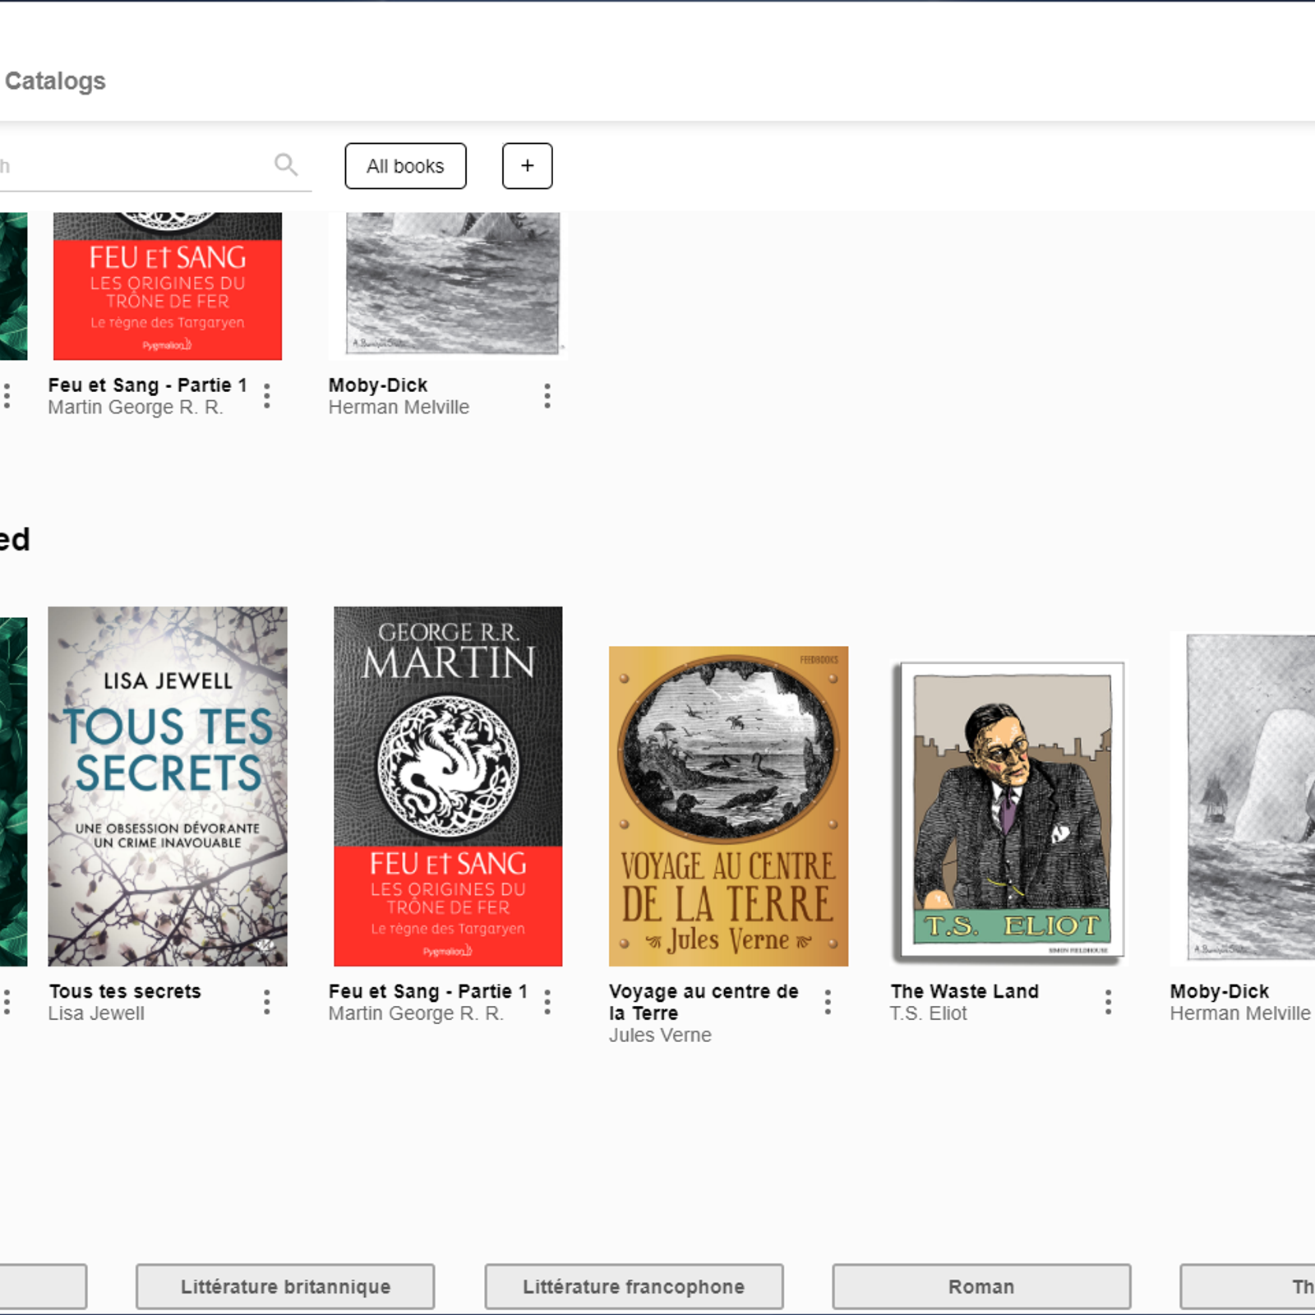Image resolution: width=1315 pixels, height=1315 pixels.
Task: Open options for Feu et Sang in top row
Action: (266, 395)
